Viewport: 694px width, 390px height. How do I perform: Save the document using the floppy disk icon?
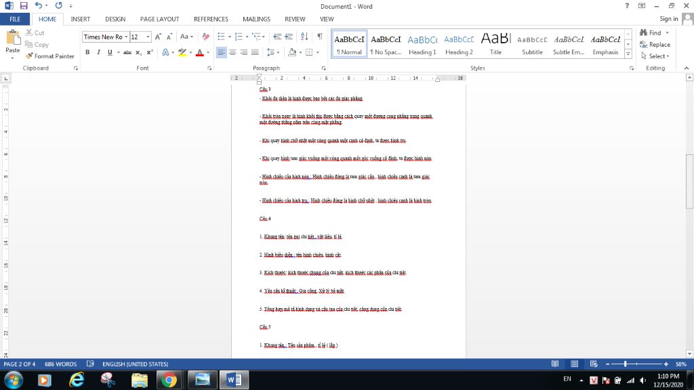[24, 5]
